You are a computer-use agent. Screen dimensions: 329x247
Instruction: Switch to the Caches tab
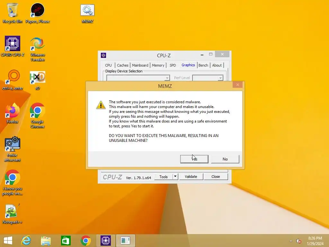coord(122,65)
